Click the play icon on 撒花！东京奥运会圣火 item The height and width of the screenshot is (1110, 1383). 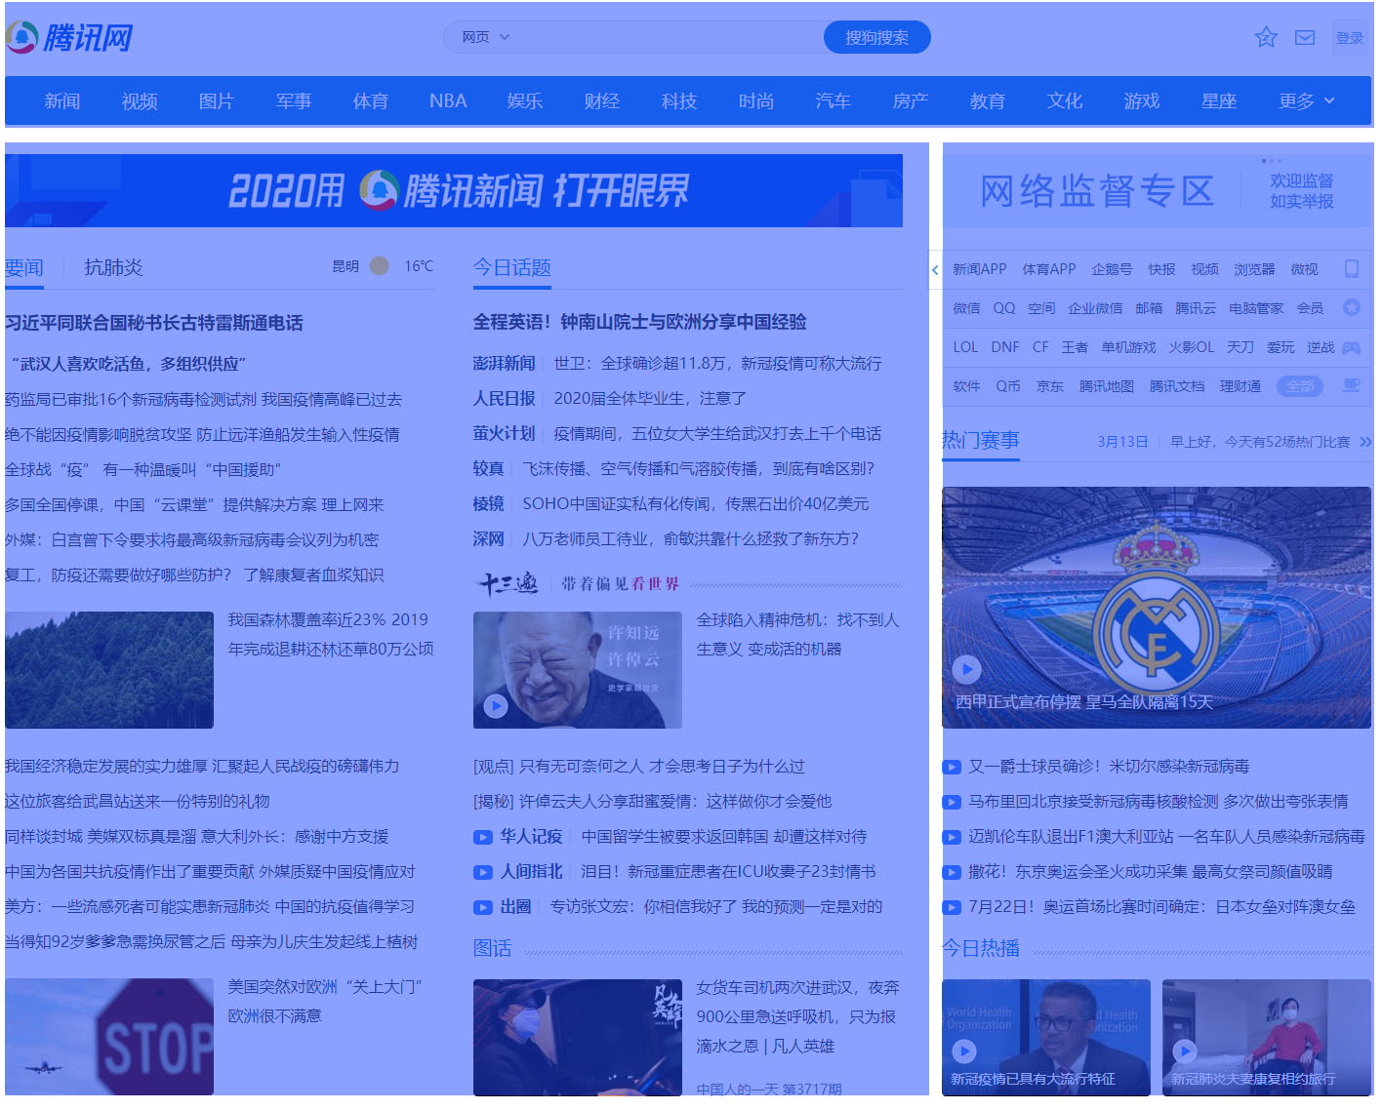tap(952, 872)
